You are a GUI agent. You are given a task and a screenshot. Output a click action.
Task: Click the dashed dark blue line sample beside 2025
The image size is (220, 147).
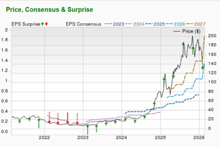(149, 24)
